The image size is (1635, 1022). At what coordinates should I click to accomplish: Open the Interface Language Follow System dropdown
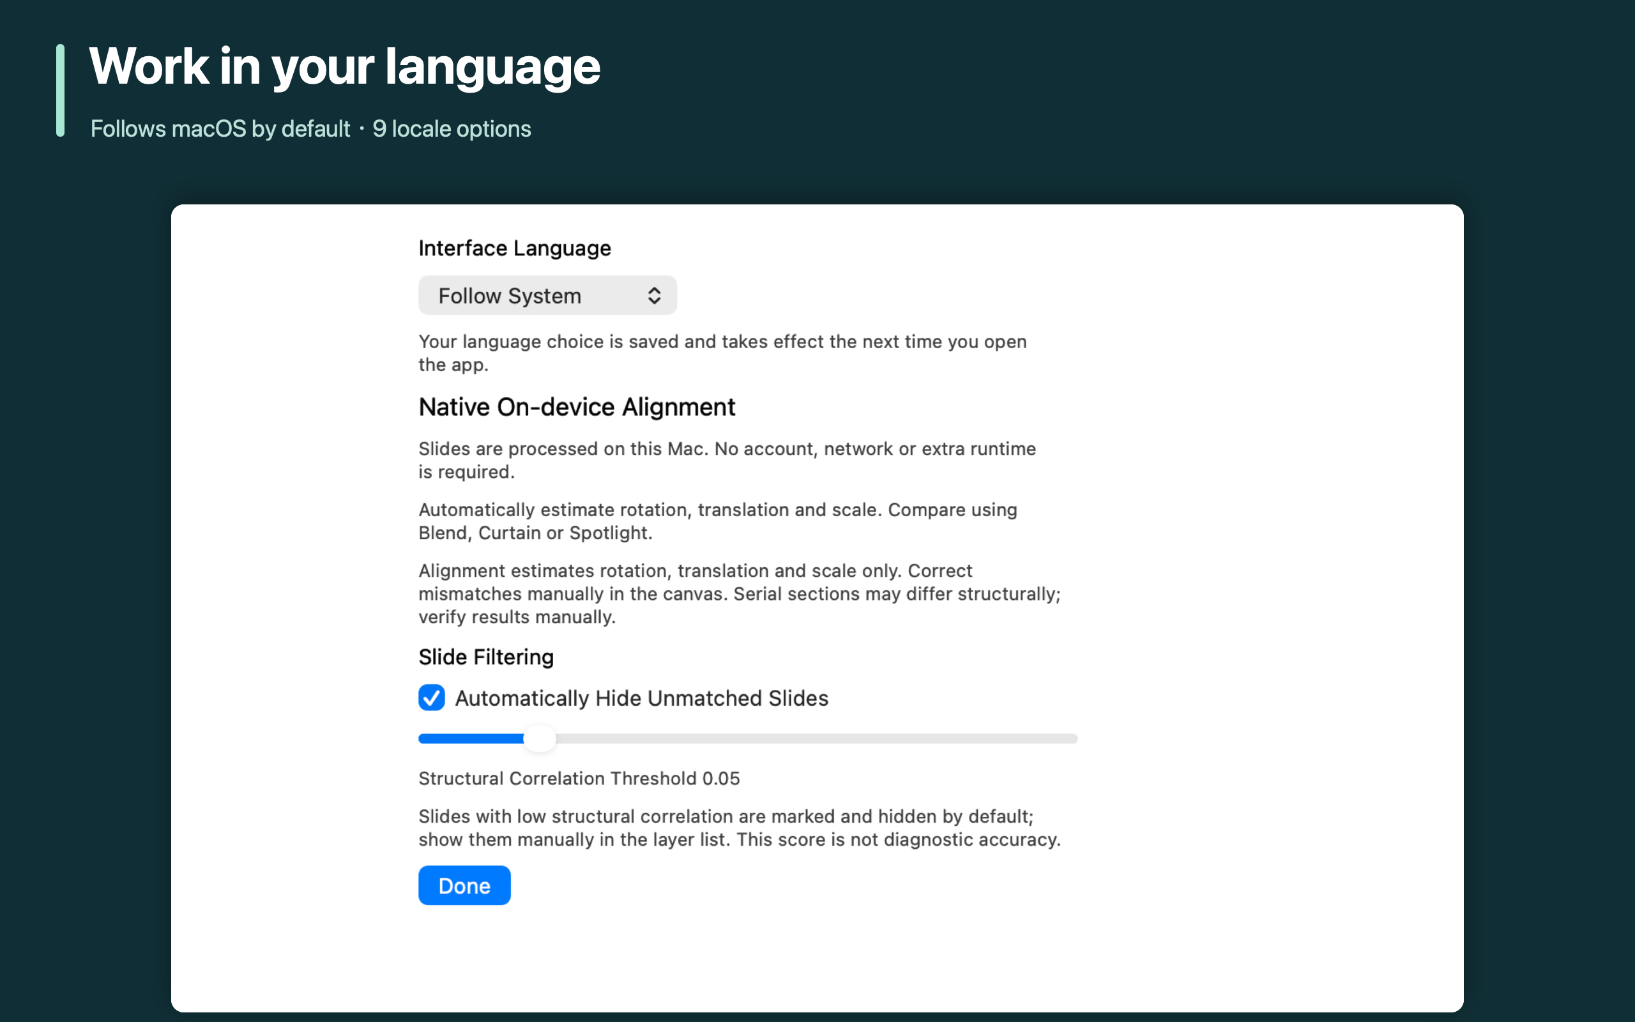tap(547, 295)
